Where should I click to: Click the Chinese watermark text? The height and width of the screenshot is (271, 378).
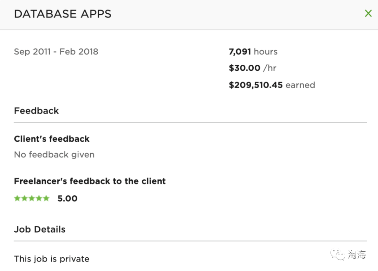tap(357, 255)
